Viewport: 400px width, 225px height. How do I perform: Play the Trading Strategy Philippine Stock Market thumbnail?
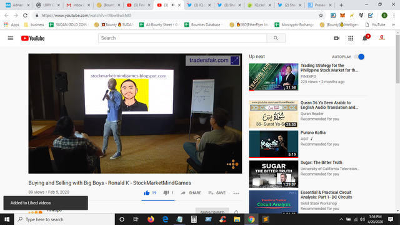[x=274, y=77]
